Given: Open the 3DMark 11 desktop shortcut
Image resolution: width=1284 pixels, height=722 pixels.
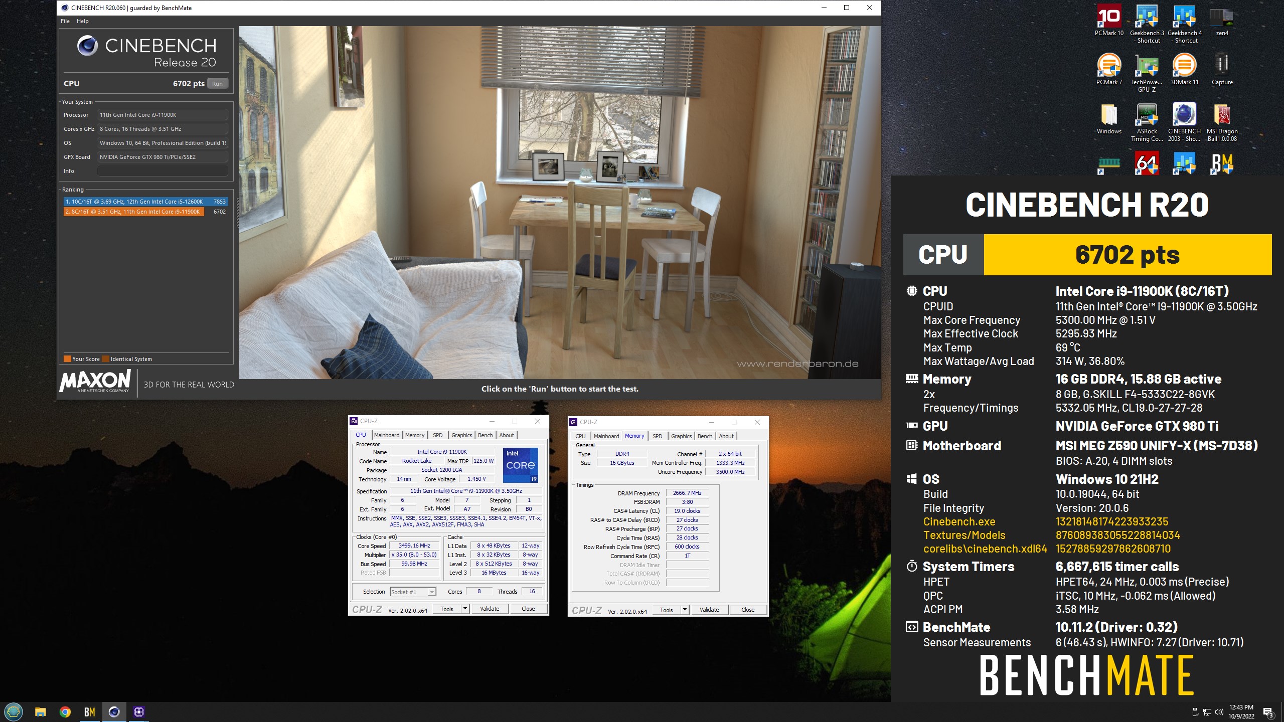Looking at the screenshot, I should pyautogui.click(x=1184, y=70).
